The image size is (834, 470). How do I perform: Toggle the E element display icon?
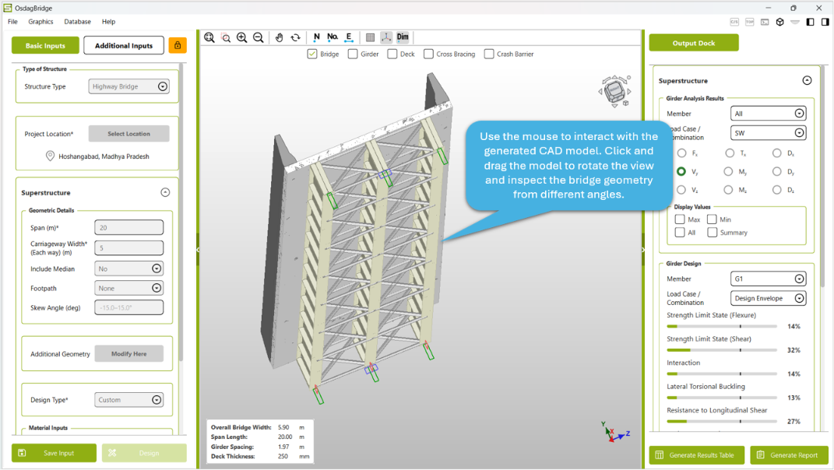(349, 37)
